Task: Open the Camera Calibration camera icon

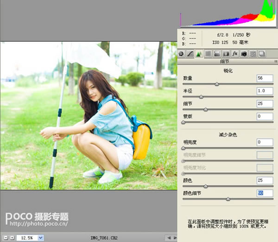Action: click(244, 54)
